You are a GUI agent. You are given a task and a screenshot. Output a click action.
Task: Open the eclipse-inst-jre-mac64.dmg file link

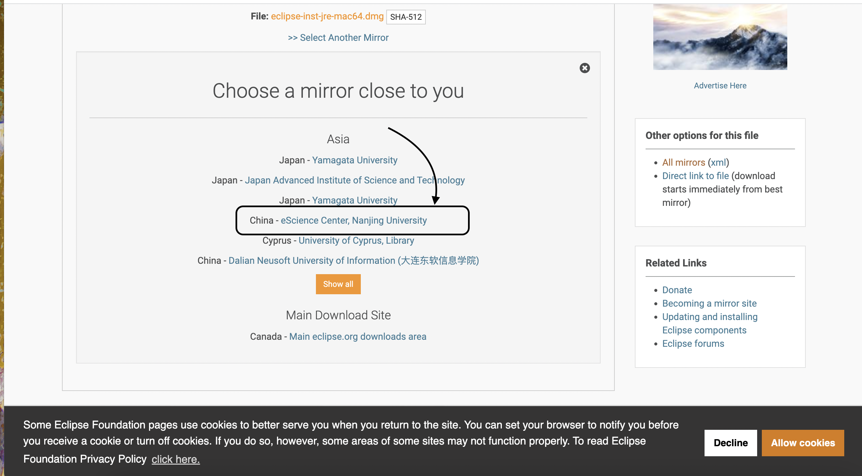pos(327,16)
